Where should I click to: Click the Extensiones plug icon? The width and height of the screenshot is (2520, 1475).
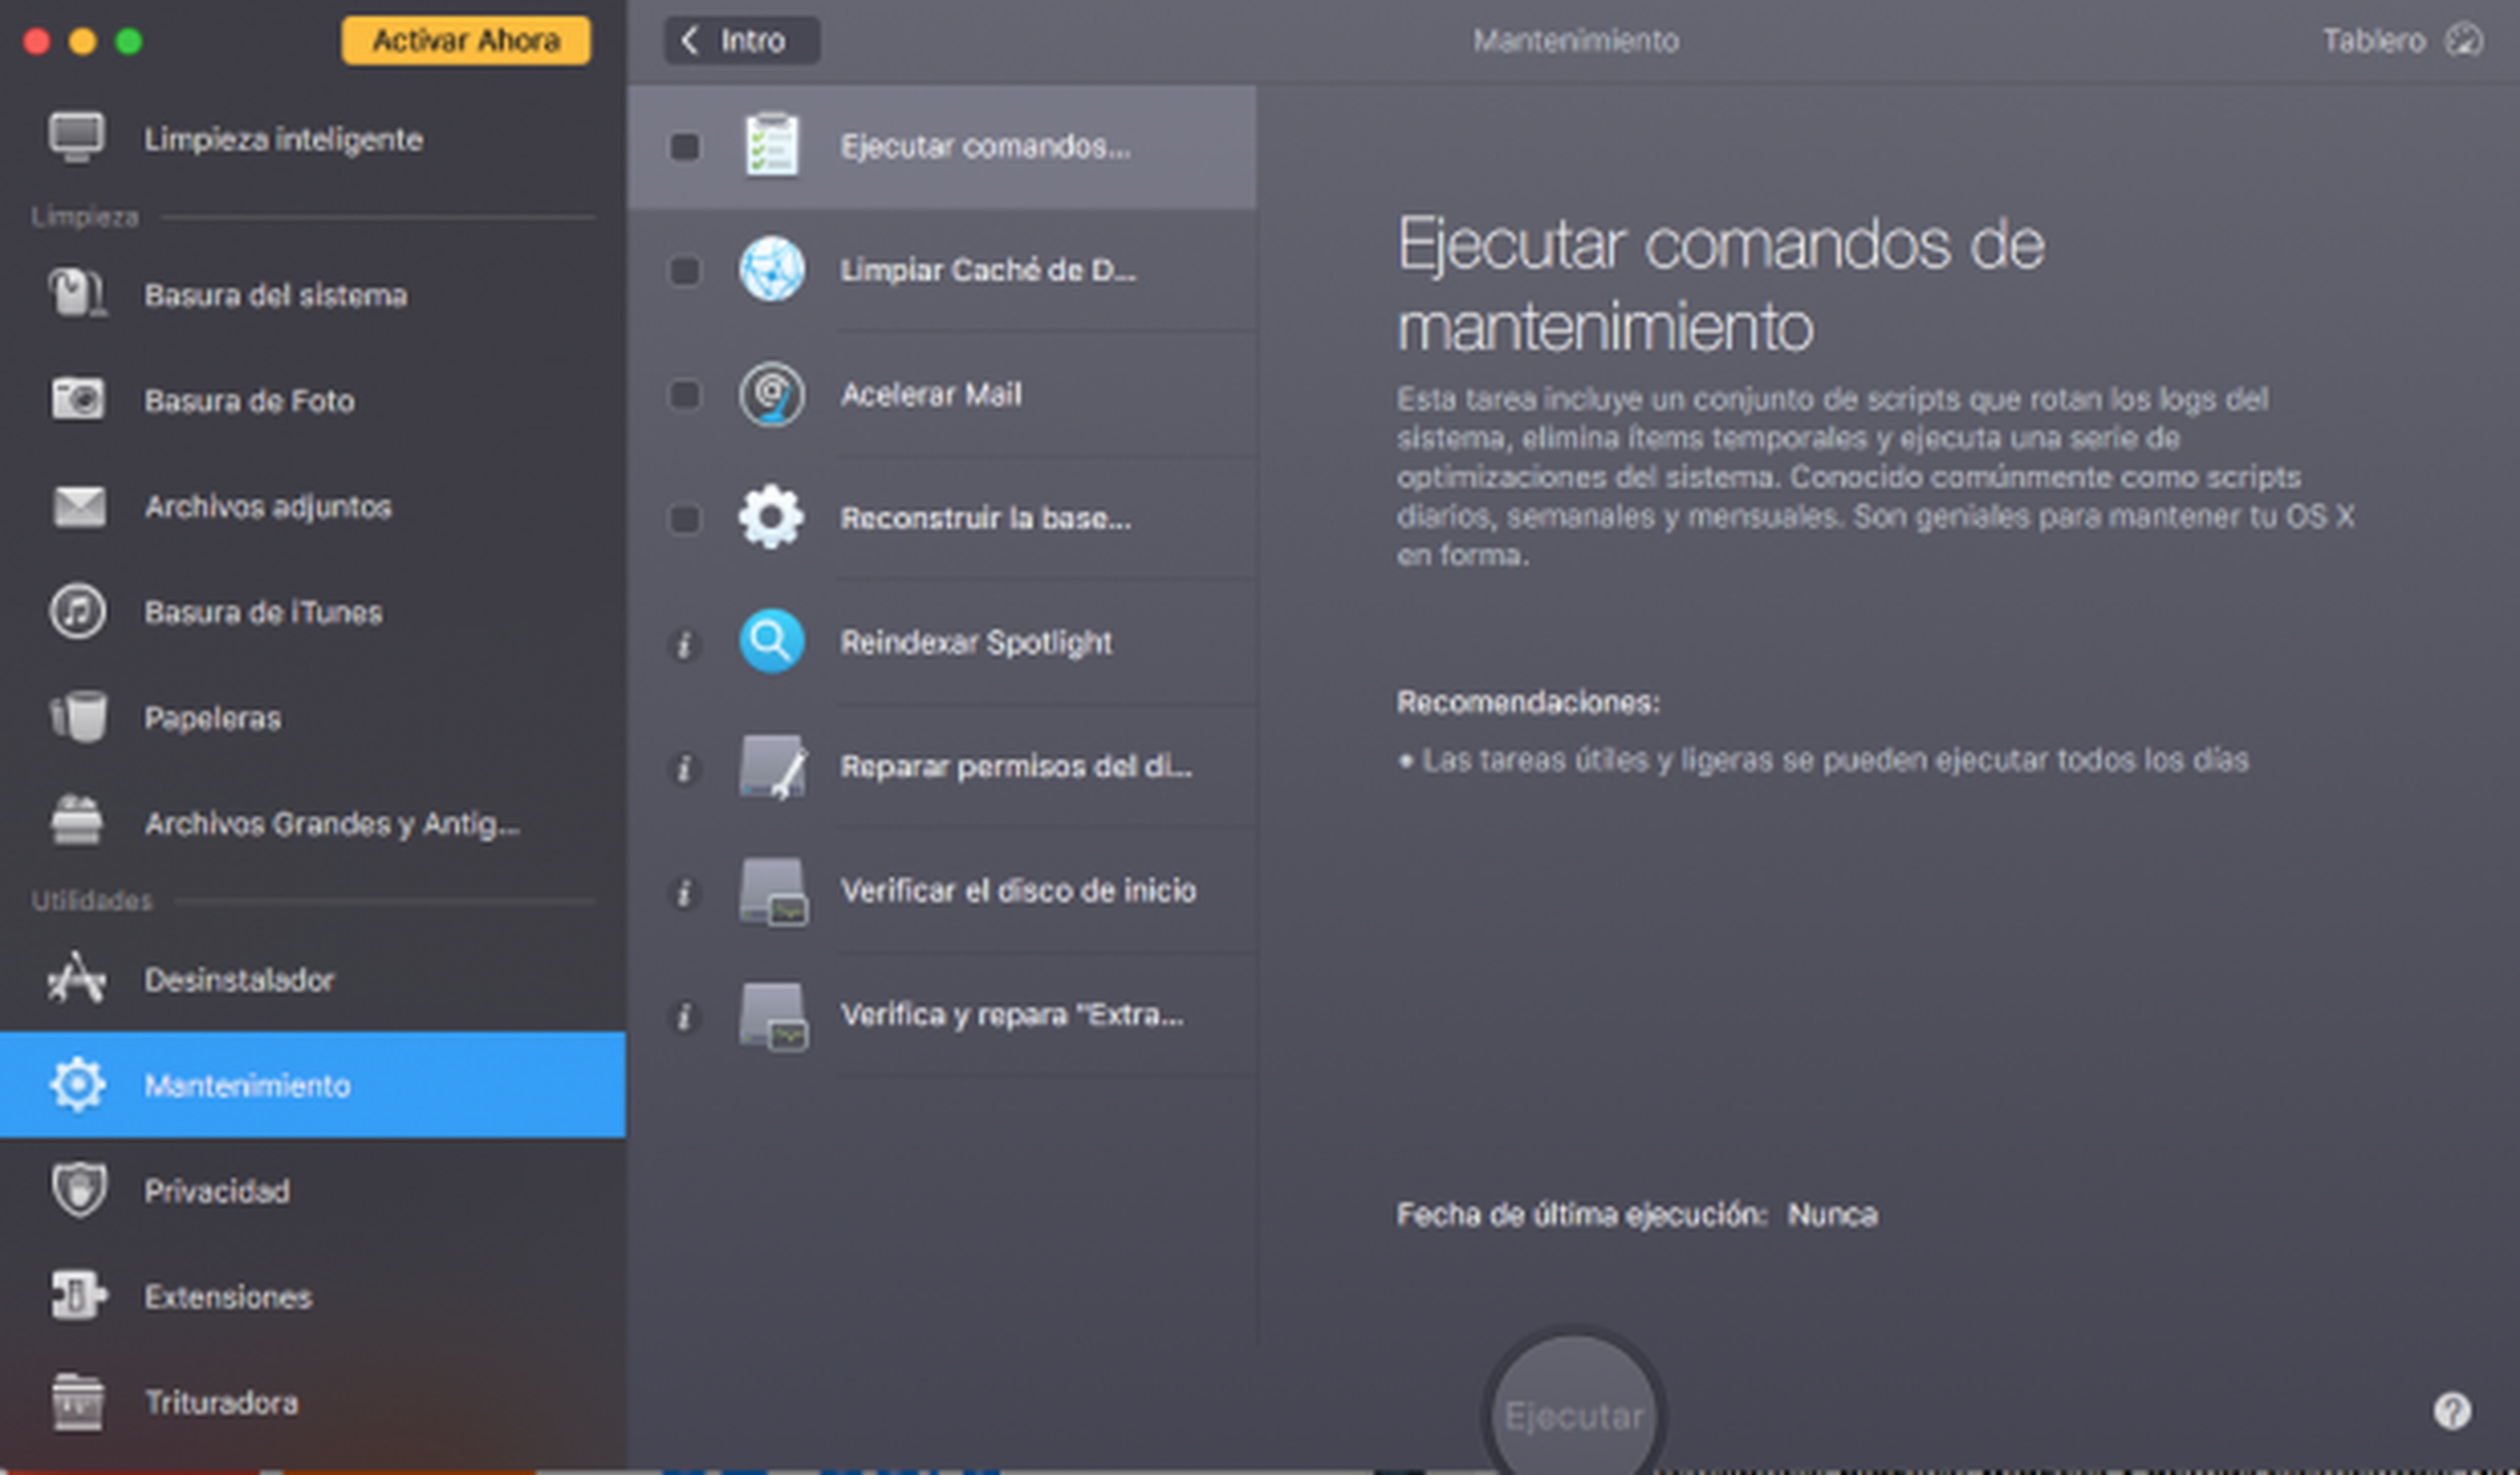(78, 1295)
